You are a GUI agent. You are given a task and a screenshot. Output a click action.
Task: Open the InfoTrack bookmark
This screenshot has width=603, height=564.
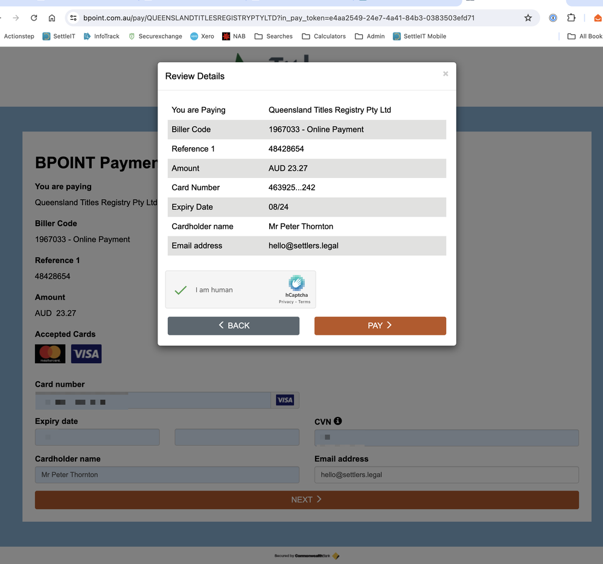coord(101,36)
